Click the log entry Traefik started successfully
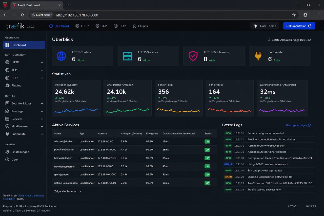 pos(264,189)
